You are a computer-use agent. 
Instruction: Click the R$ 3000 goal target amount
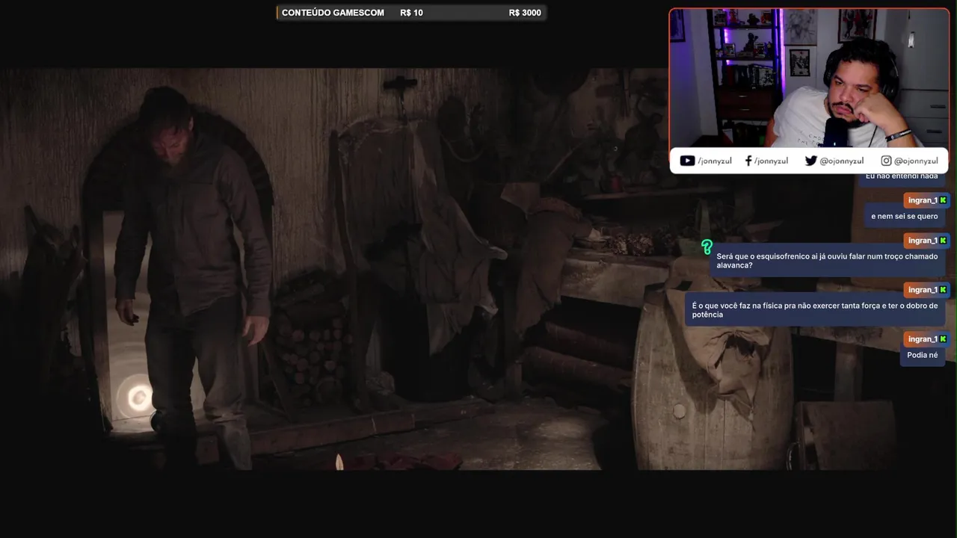click(525, 13)
